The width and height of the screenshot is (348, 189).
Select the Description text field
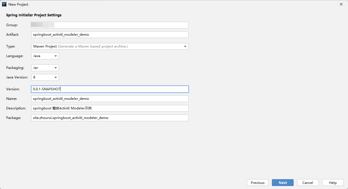pyautogui.click(x=110, y=108)
